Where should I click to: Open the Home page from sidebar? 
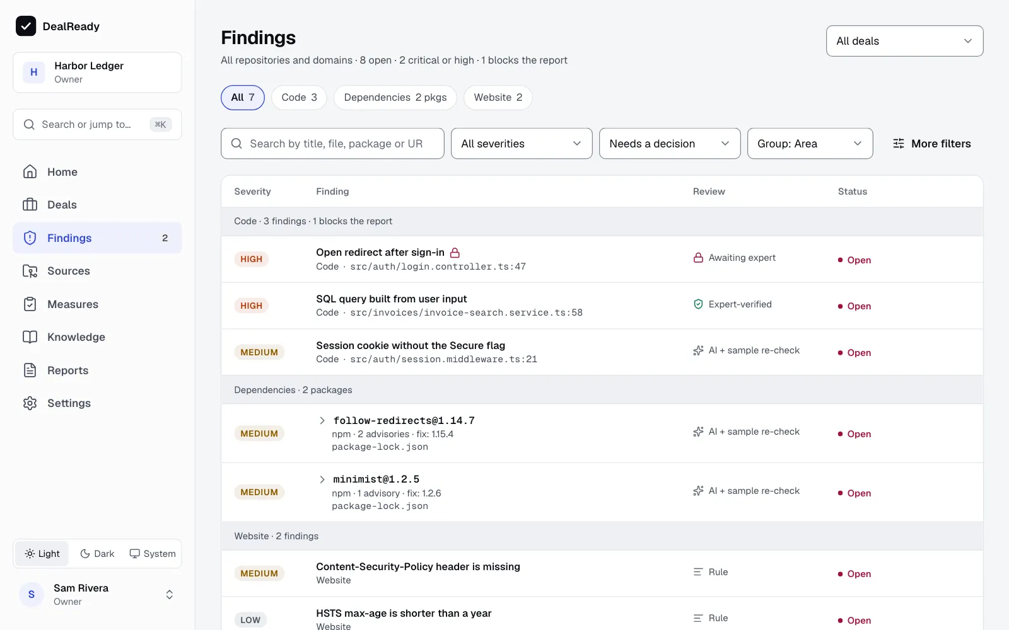[x=97, y=172]
